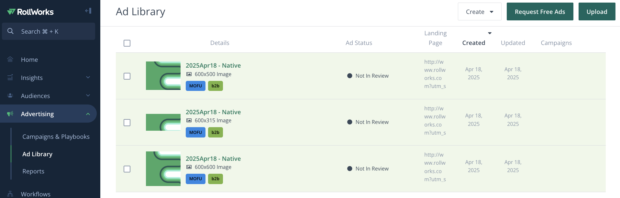The image size is (620, 198).
Task: Sort by Updated column
Action: click(x=513, y=43)
